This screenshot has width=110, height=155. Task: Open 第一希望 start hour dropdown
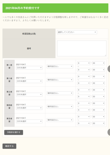pyautogui.click(x=84, y=63)
